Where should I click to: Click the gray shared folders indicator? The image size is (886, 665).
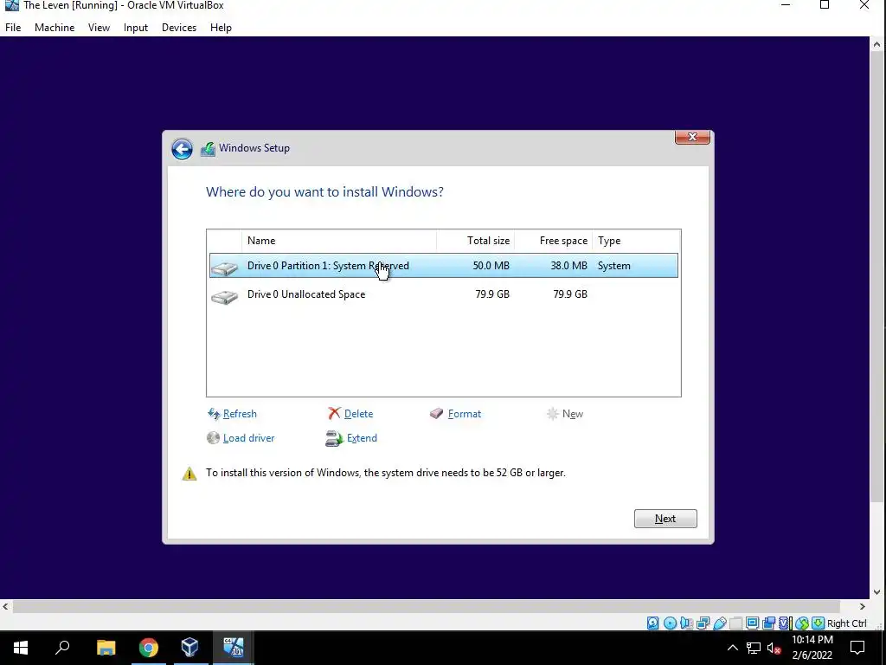[x=735, y=623]
